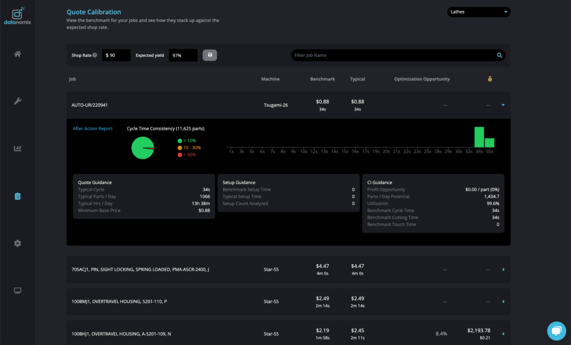Select the monitor display icon in the sidebar

pos(17,290)
